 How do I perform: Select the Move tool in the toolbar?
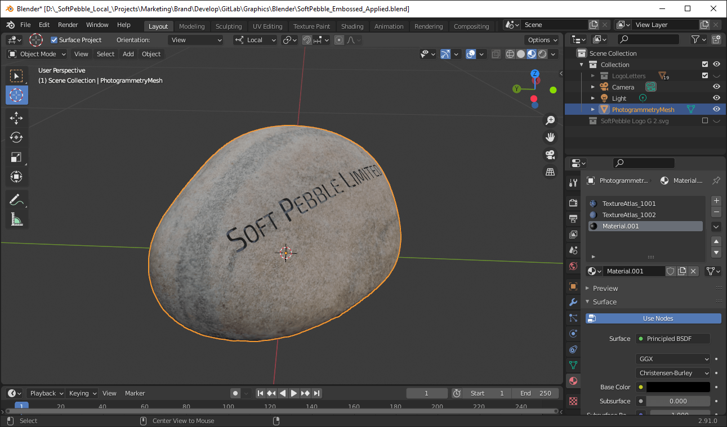(16, 118)
